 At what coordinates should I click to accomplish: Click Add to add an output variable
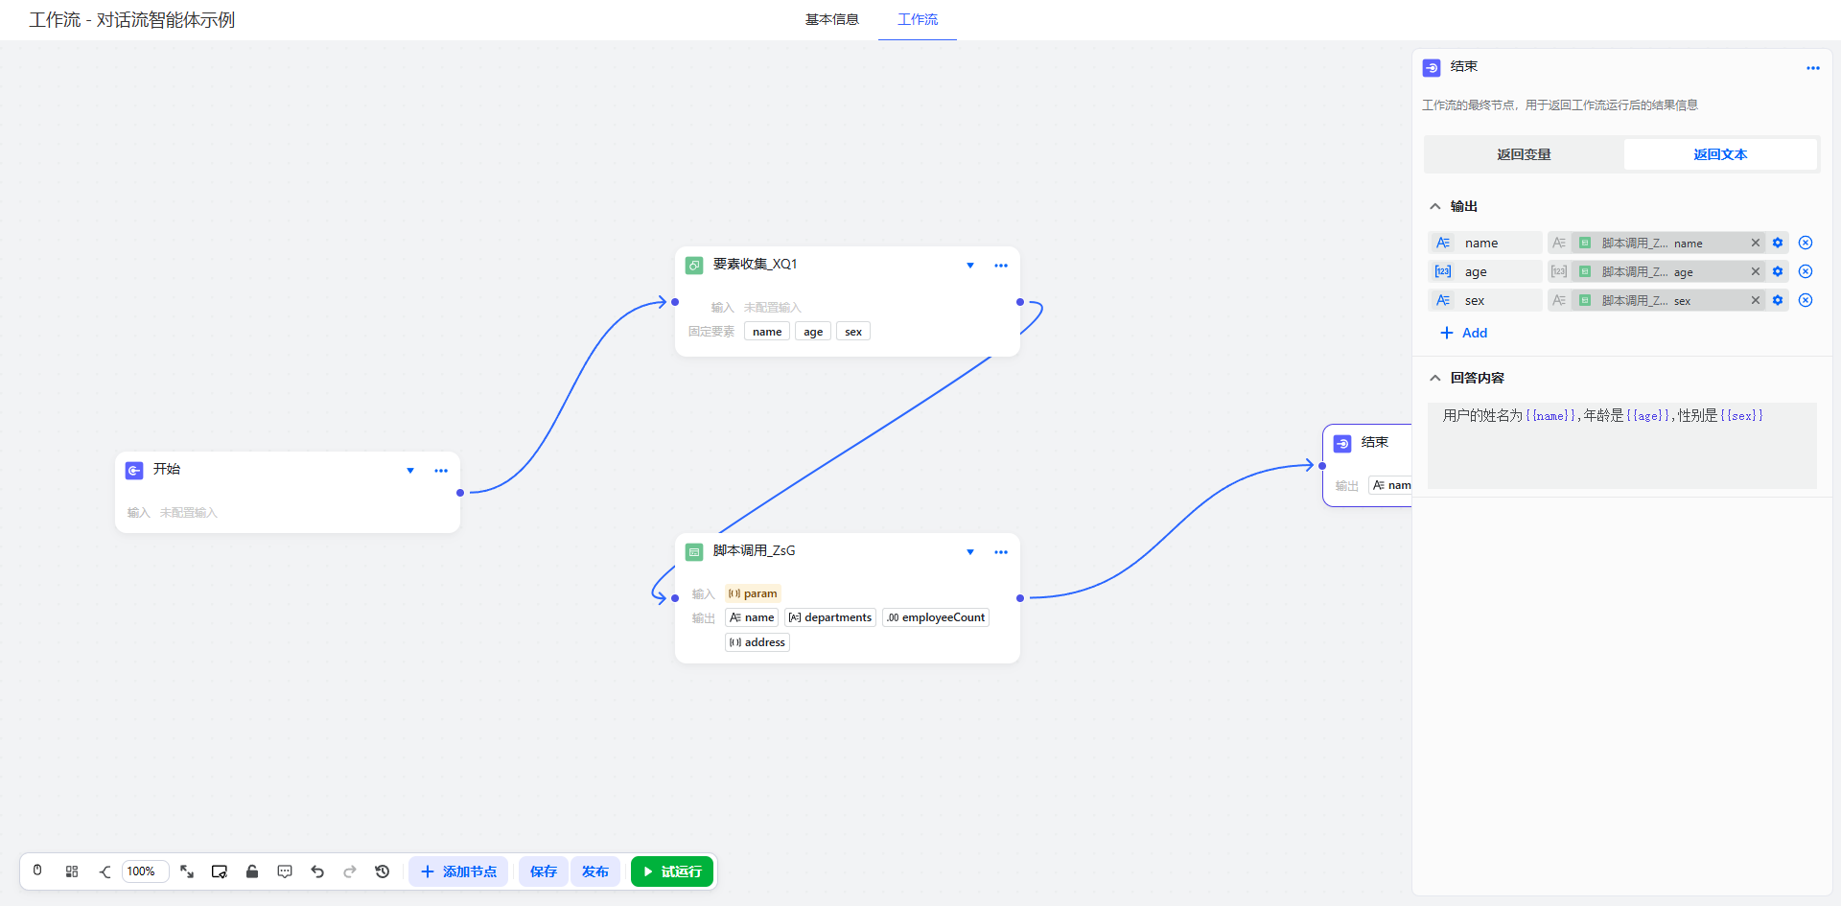click(x=1464, y=333)
